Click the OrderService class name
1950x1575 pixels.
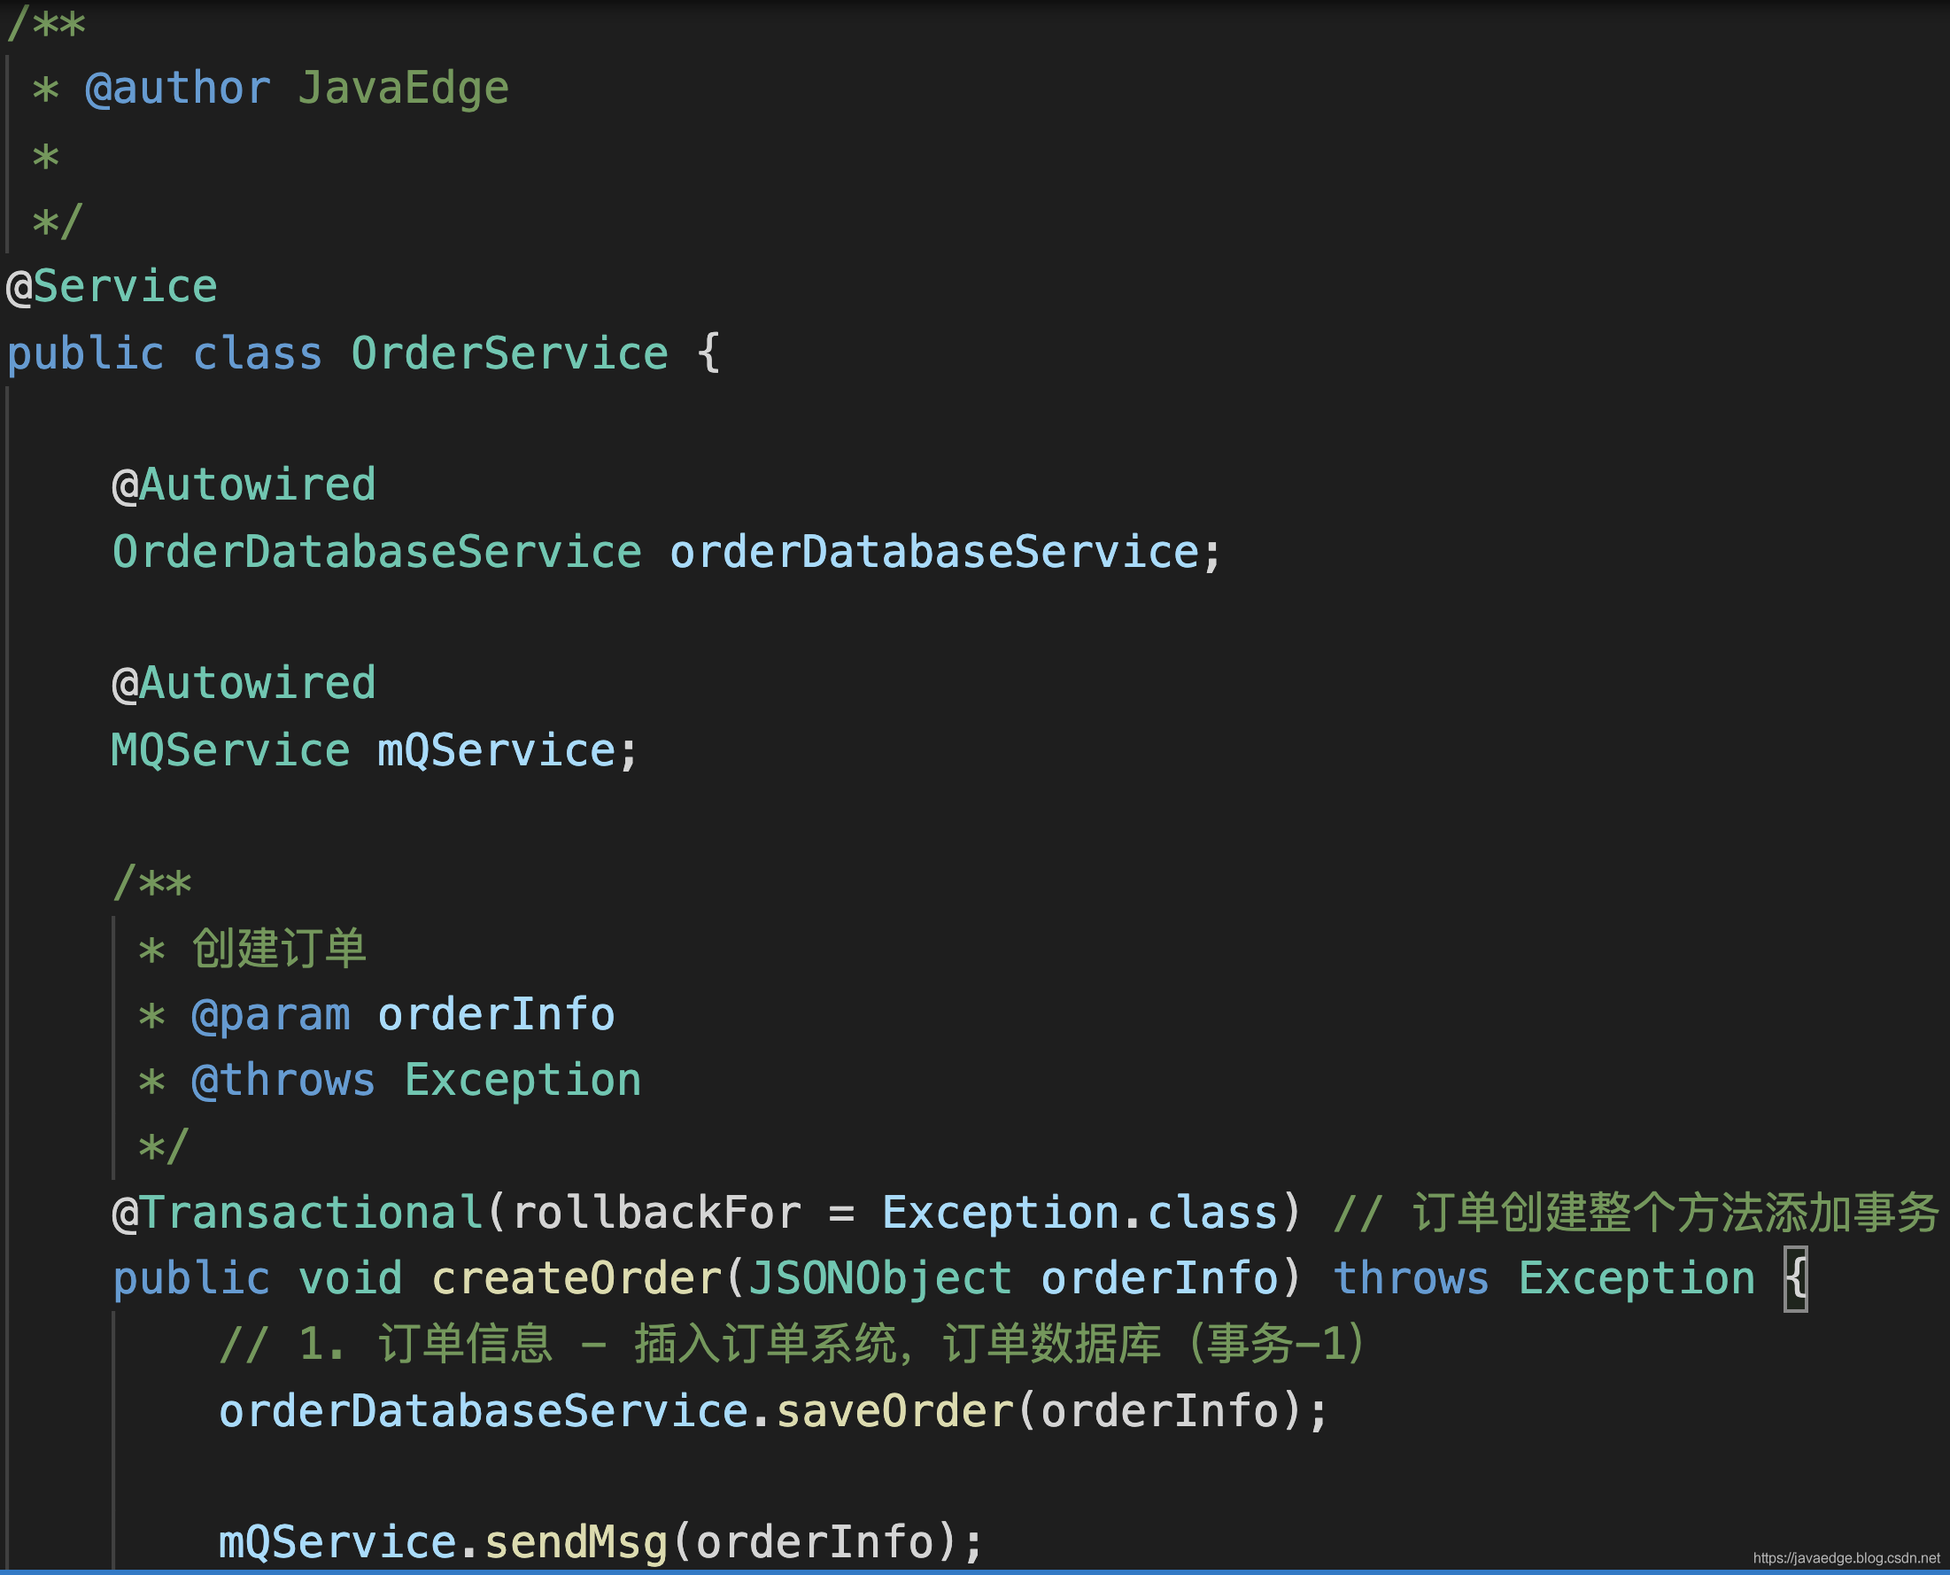point(510,353)
